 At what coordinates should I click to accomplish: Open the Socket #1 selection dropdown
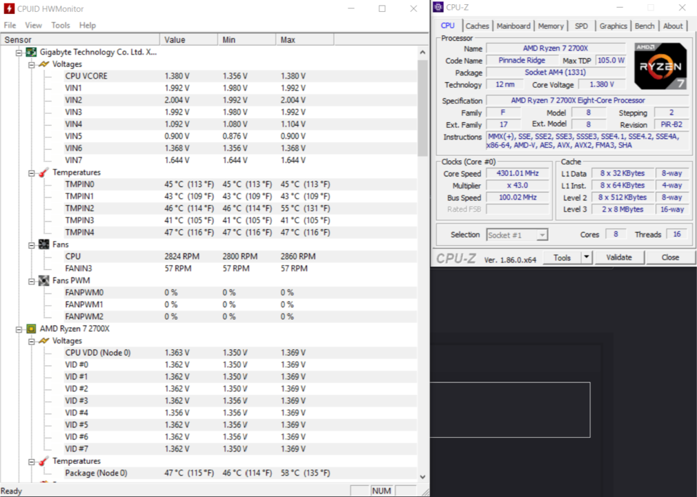542,235
